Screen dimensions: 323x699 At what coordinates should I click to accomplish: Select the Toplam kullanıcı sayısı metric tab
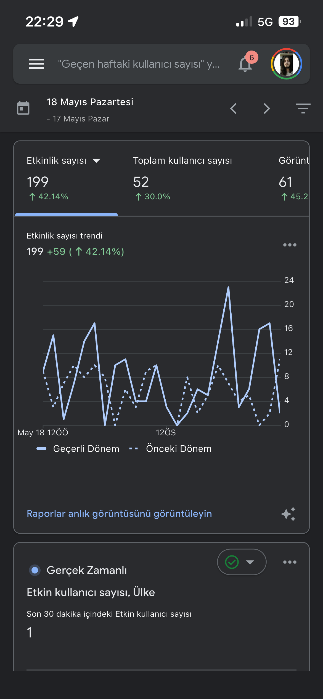point(182,178)
